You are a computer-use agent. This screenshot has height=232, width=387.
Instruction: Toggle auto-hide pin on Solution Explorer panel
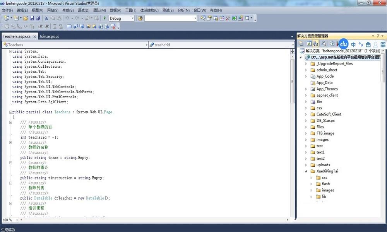(378, 36)
